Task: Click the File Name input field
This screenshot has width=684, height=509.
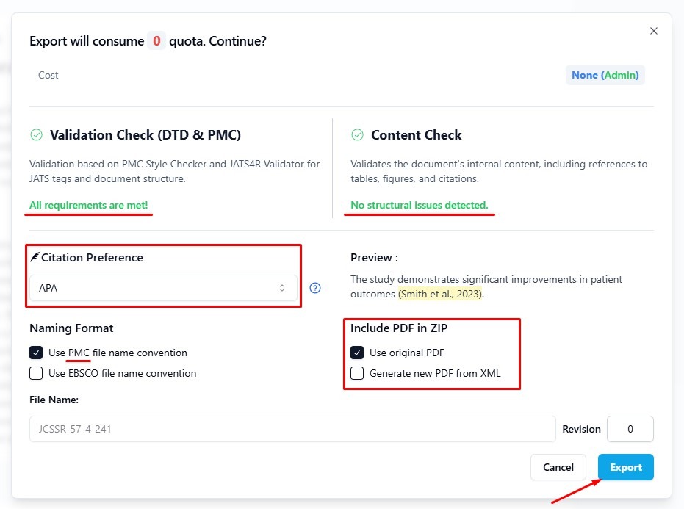Action: [x=292, y=429]
